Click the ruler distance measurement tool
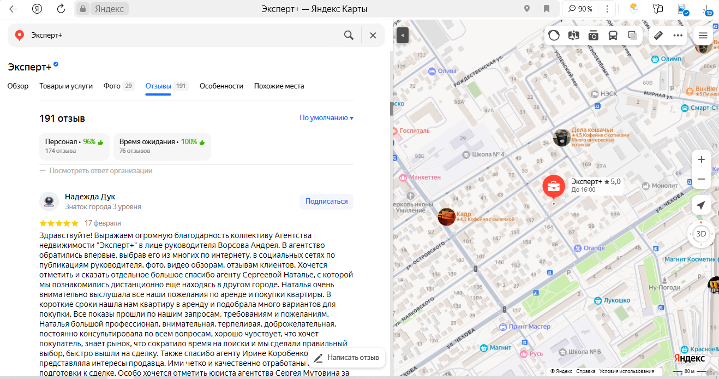The width and height of the screenshot is (719, 379). click(658, 35)
